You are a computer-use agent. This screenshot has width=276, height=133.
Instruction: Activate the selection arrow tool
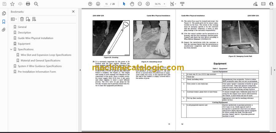124,4
